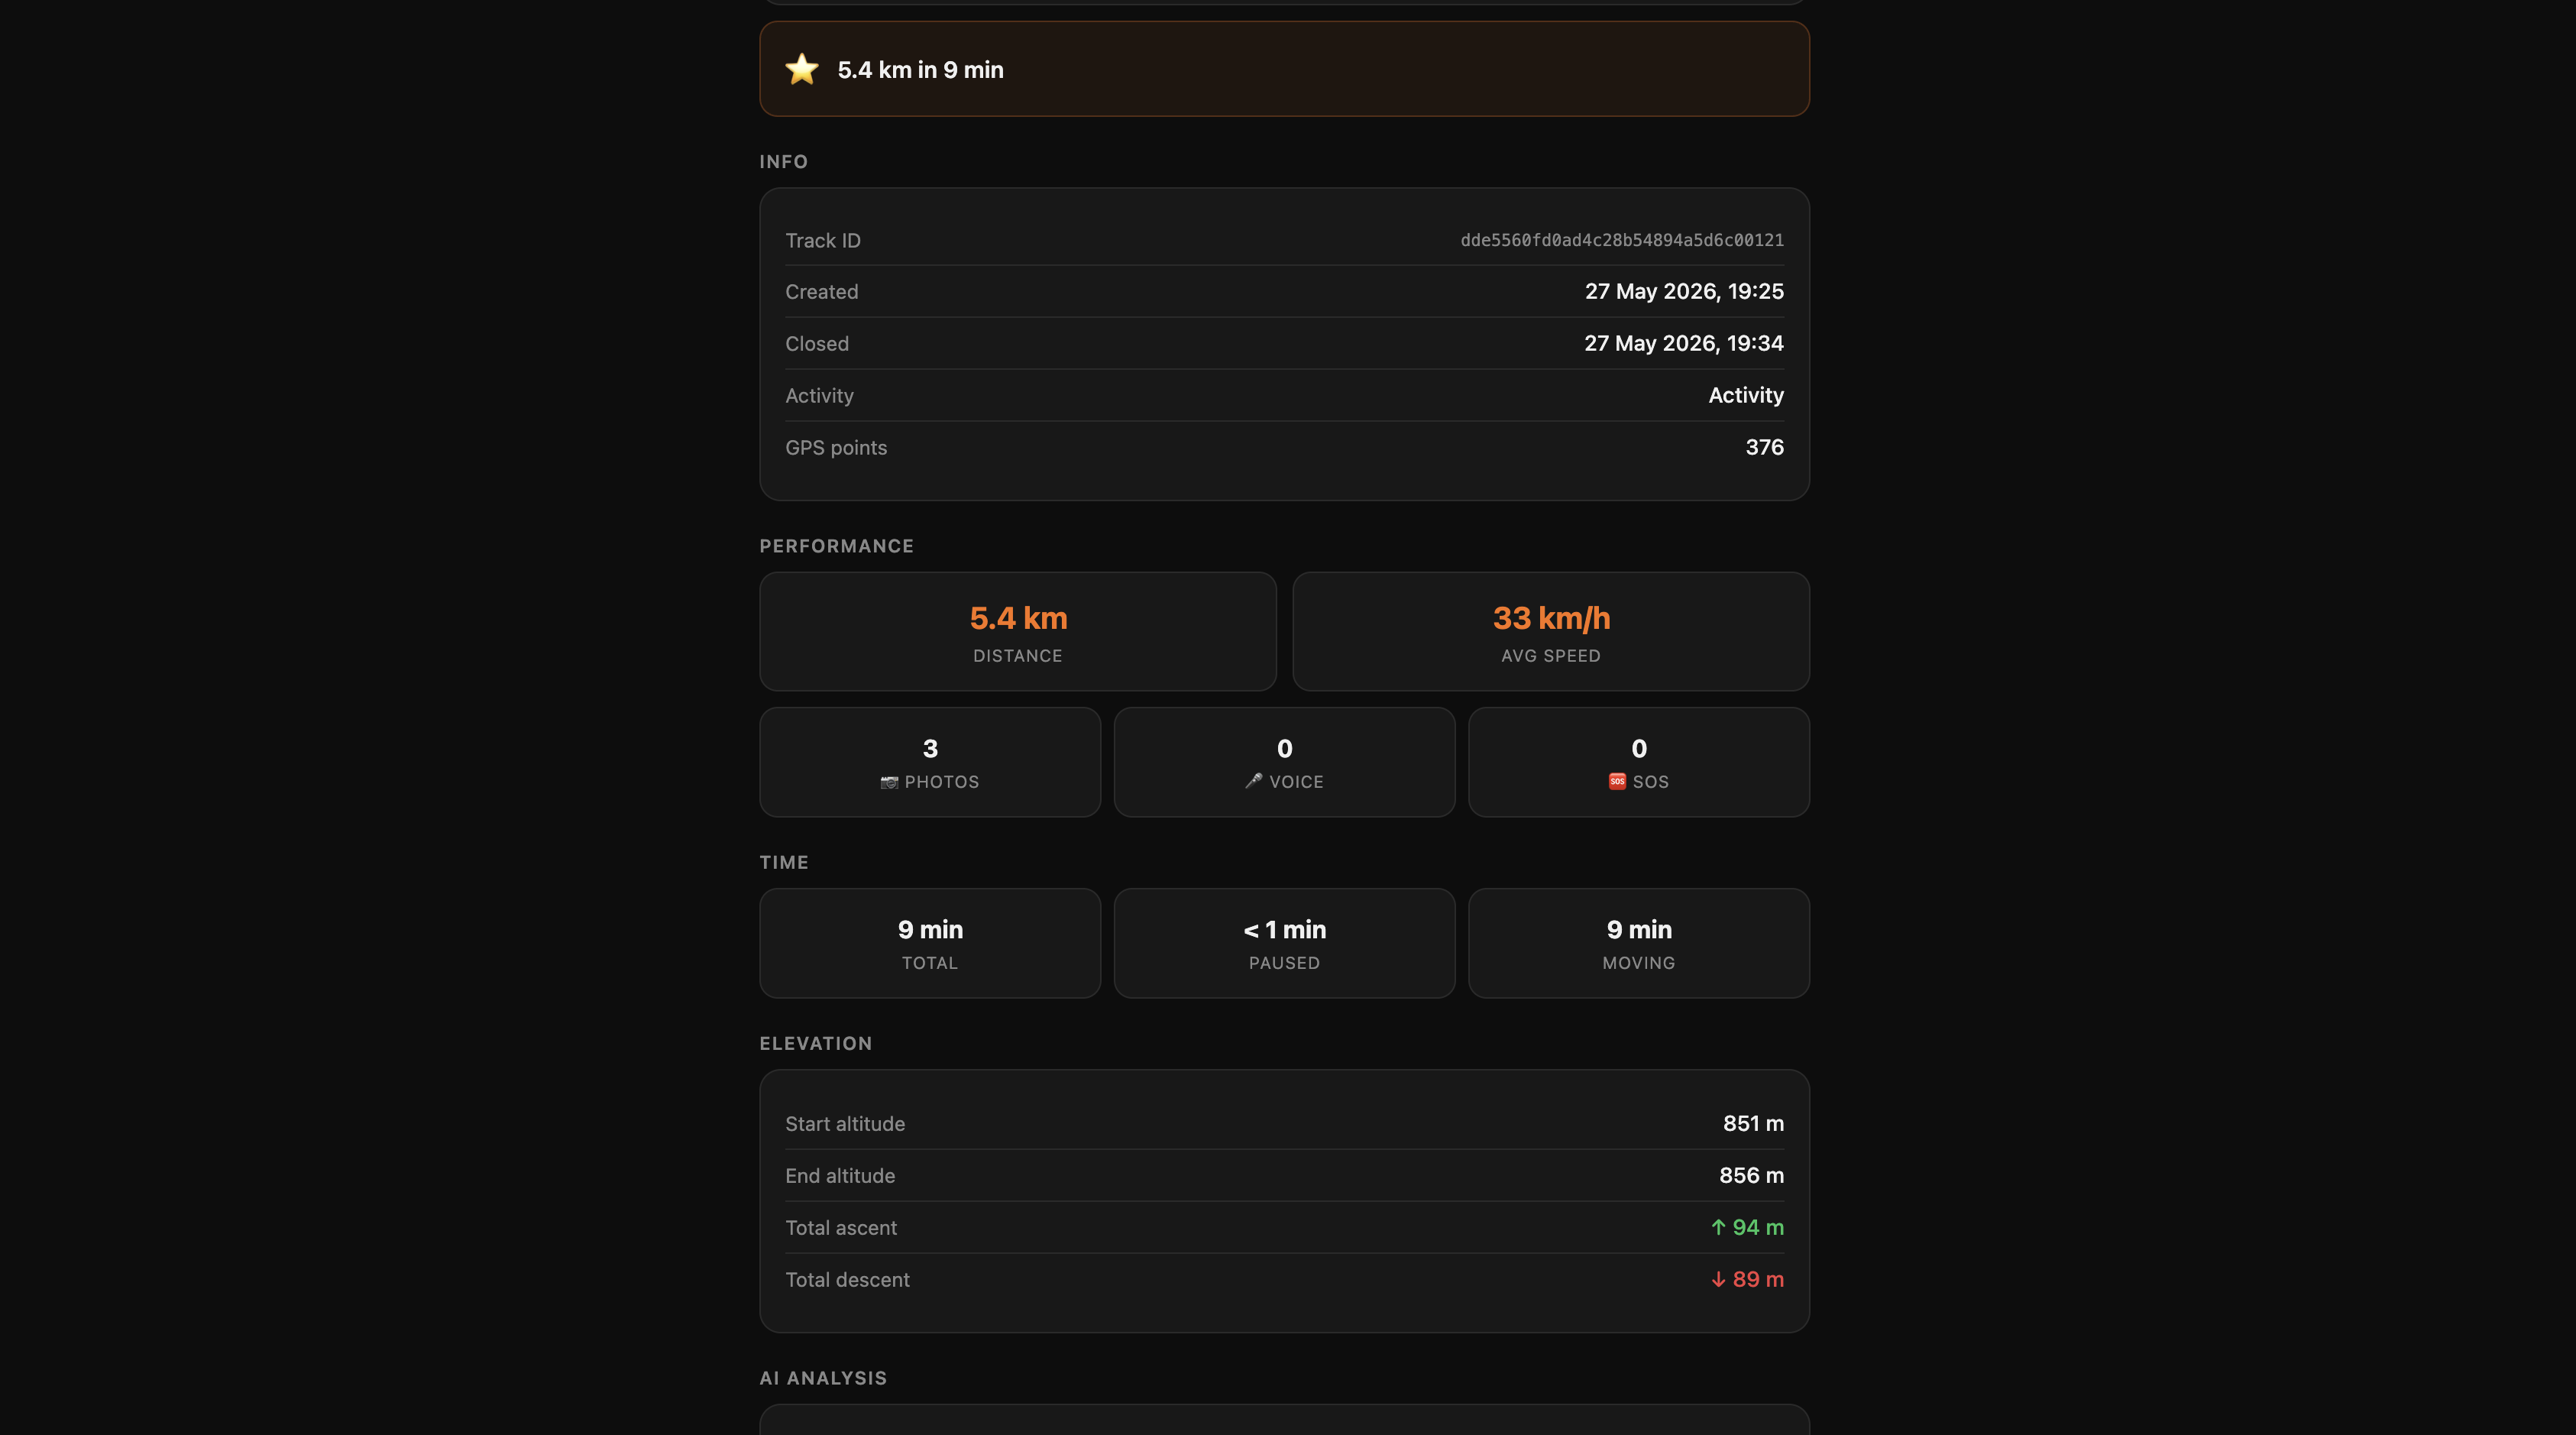Click the TIME section heading

pos(784,862)
